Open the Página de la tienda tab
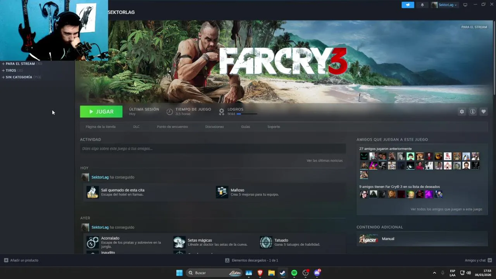 coord(101,127)
